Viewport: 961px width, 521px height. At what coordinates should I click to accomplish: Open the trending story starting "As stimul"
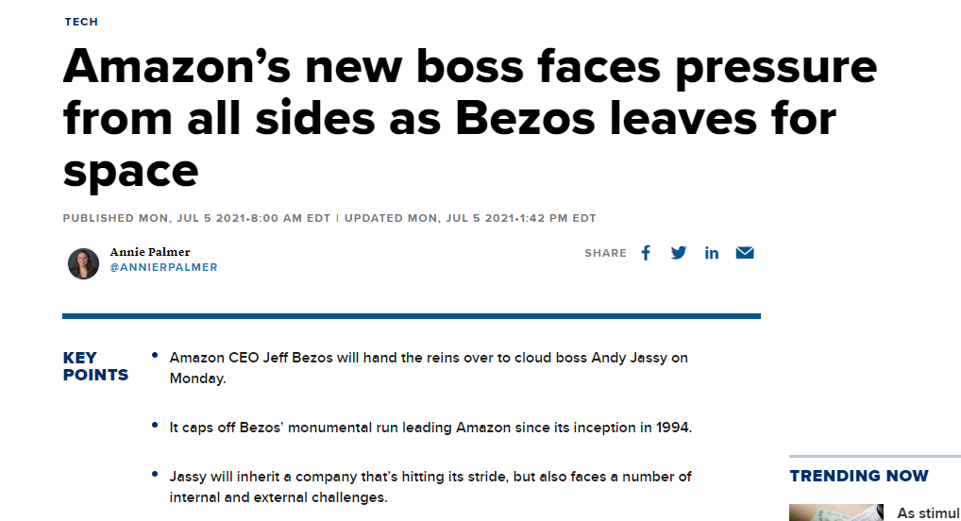pyautogui.click(x=928, y=513)
